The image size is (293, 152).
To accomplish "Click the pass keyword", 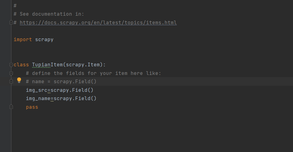I will tap(32, 107).
